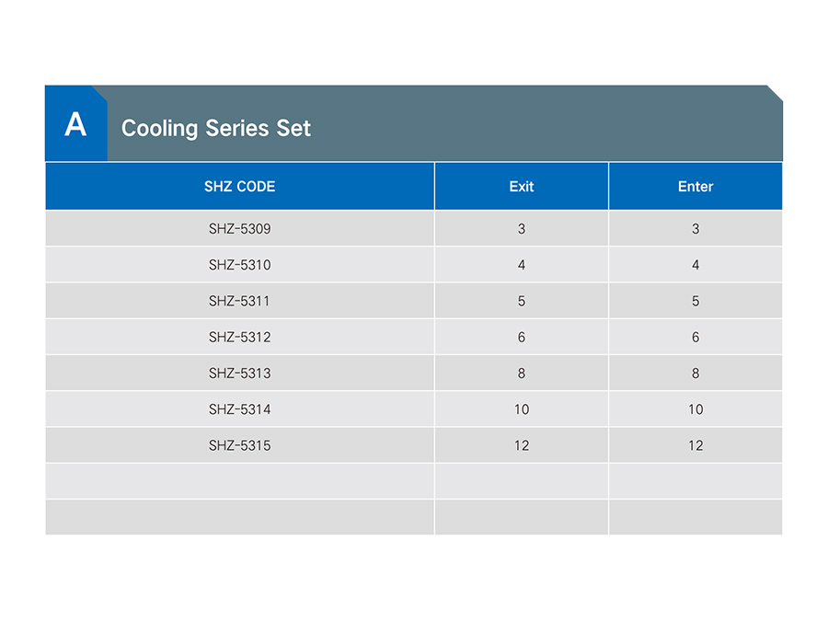
Task: Click the Exit column header
Action: point(522,187)
